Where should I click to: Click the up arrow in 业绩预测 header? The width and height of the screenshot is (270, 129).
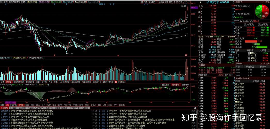coord(261,63)
